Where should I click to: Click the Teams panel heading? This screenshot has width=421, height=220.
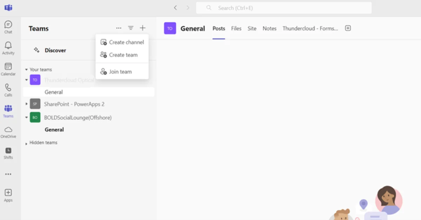39,29
